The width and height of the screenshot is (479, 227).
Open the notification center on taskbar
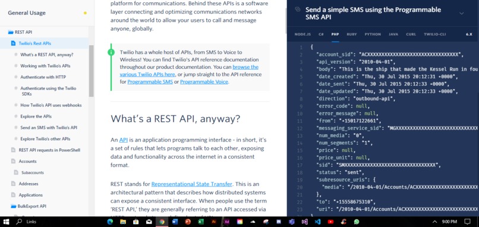point(467,222)
